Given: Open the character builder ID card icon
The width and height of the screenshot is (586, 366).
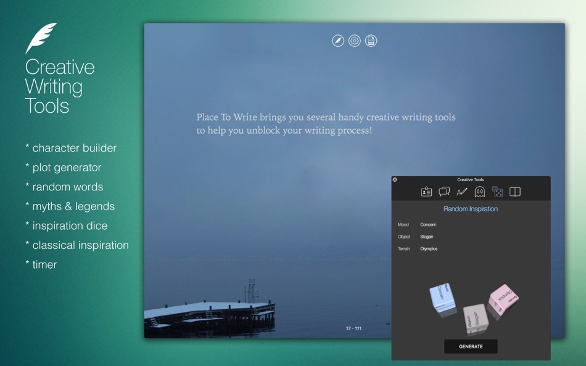Looking at the screenshot, I should point(426,192).
